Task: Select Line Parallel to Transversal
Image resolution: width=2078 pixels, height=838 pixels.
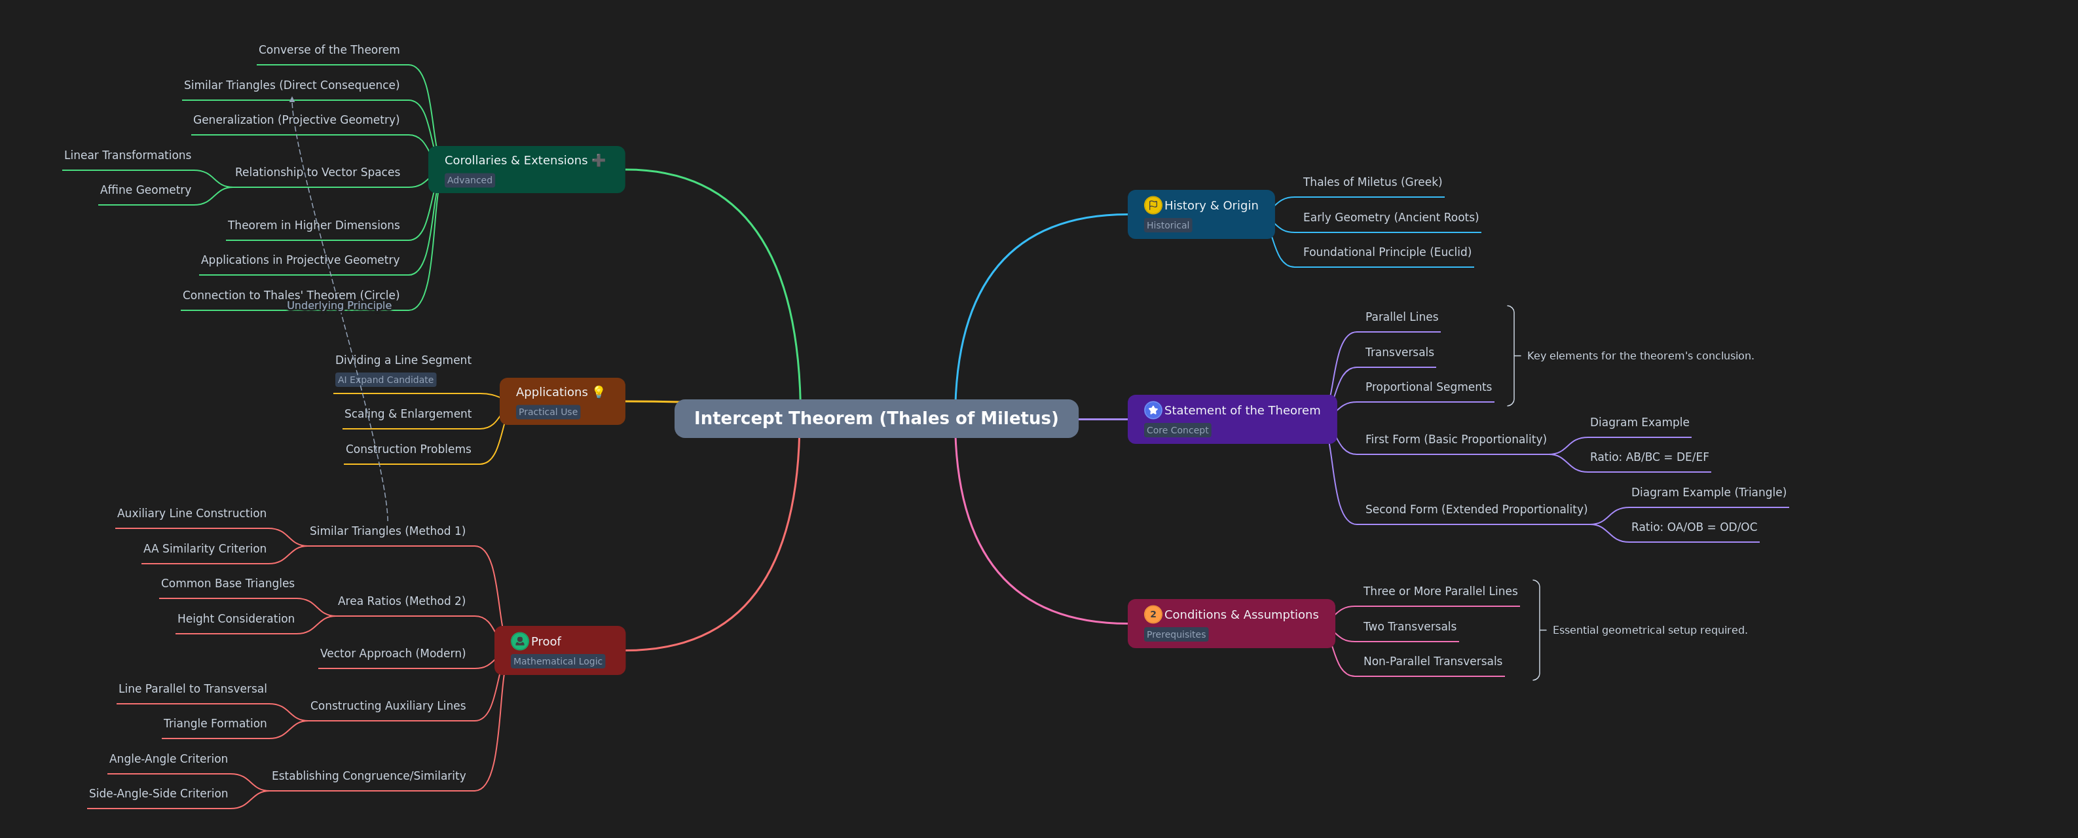Action: [x=192, y=689]
